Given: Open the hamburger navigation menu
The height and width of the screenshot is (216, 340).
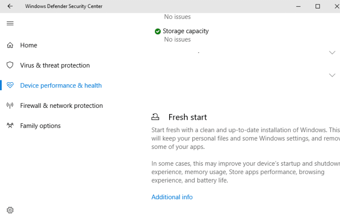Looking at the screenshot, I should (x=10, y=23).
